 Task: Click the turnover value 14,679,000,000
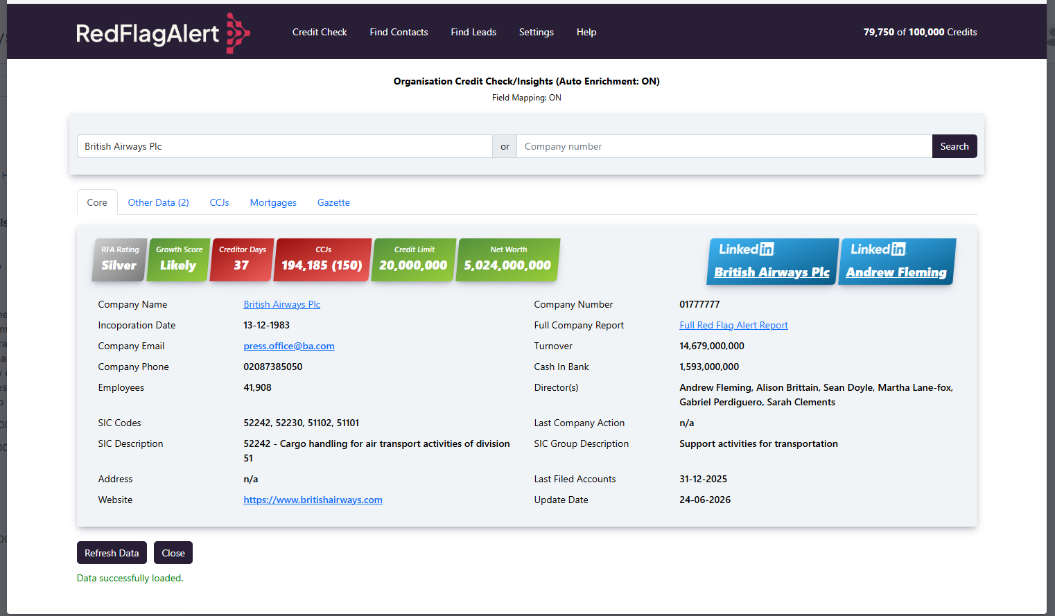pos(712,346)
